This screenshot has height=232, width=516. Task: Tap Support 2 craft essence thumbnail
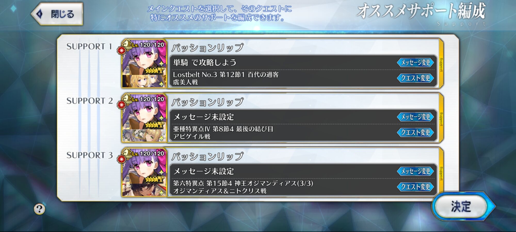(x=144, y=135)
